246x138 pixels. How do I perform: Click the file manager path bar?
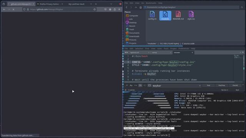(191, 7)
